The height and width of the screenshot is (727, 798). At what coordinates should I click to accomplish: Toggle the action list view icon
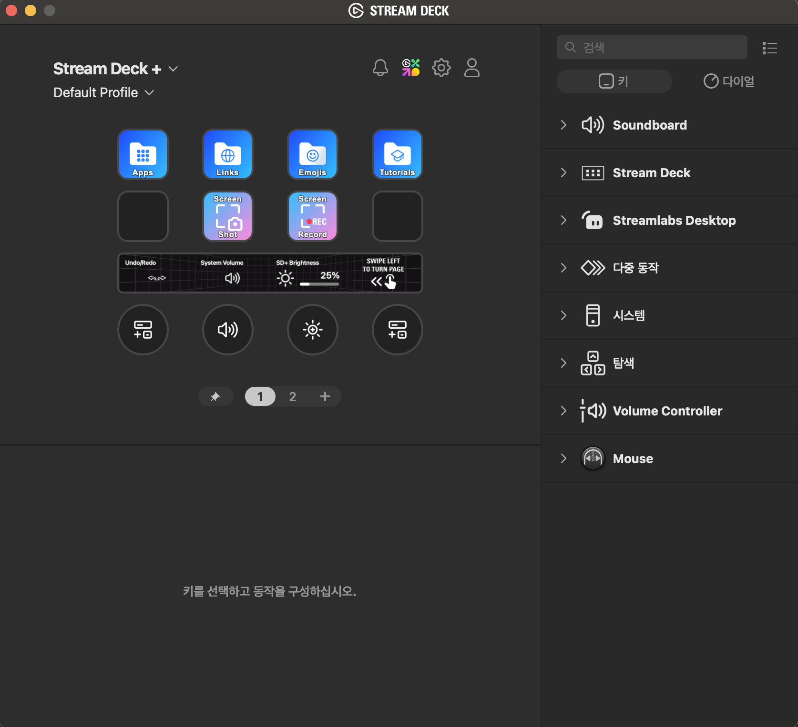click(770, 48)
